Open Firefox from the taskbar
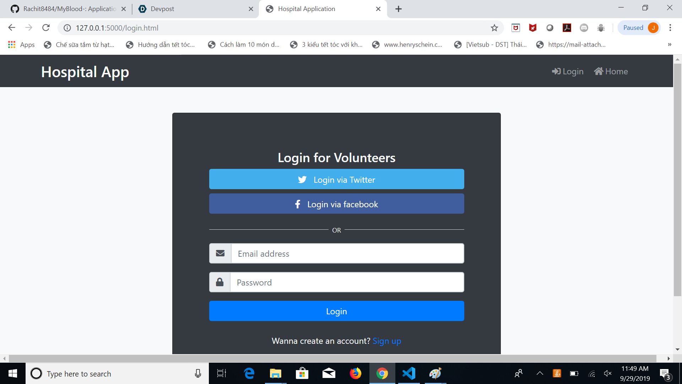This screenshot has height=384, width=682. (355, 373)
